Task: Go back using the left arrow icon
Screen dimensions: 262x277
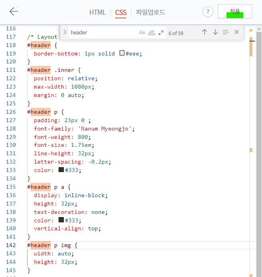Action: tap(14, 12)
